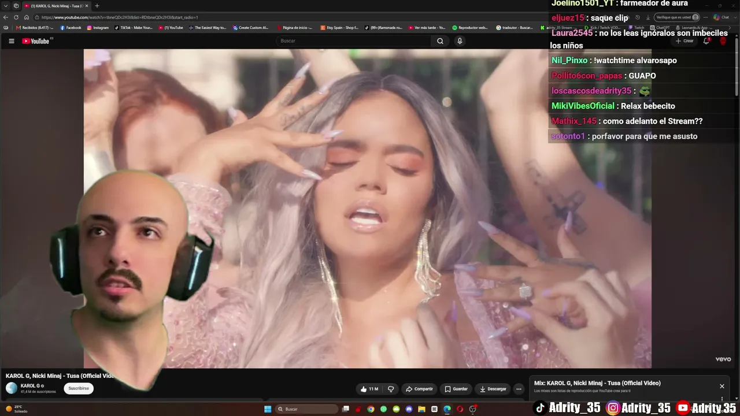Open YouTube notifications bell
The image size is (740, 416).
pyautogui.click(x=706, y=41)
